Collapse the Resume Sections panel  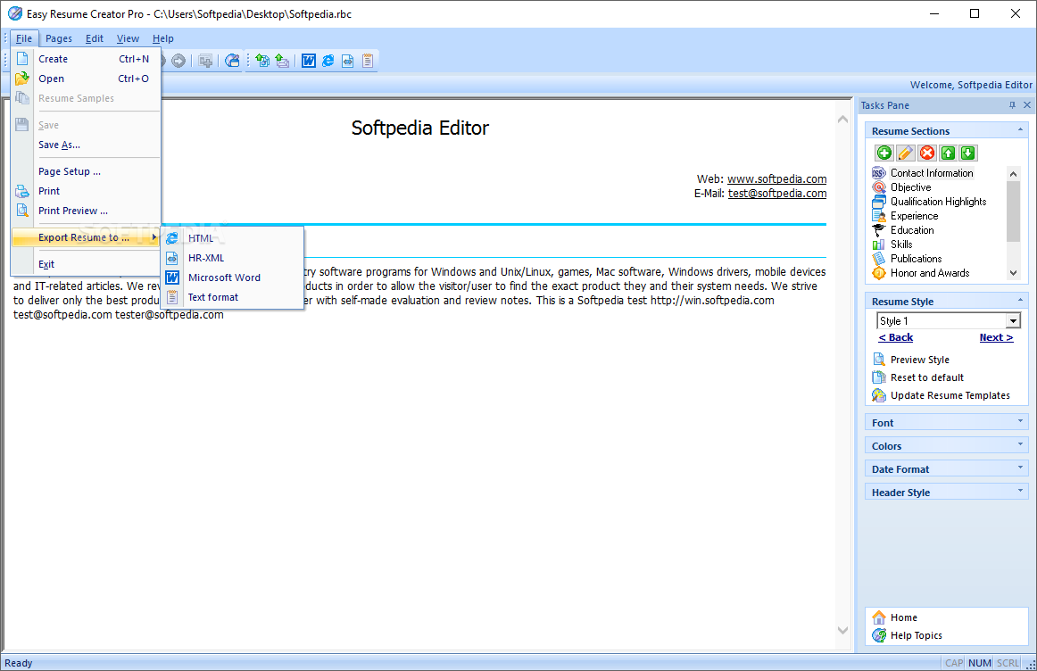coord(1020,129)
